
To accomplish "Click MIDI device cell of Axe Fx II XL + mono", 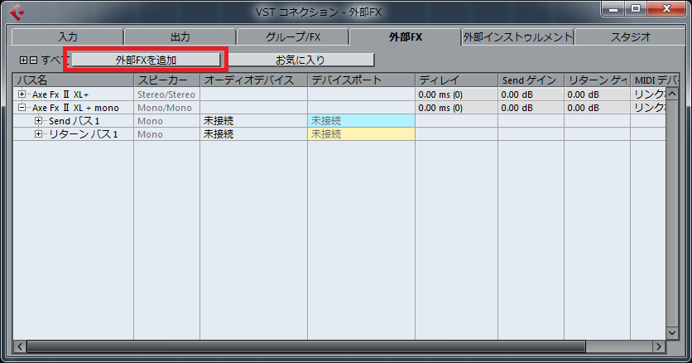I will click(648, 107).
